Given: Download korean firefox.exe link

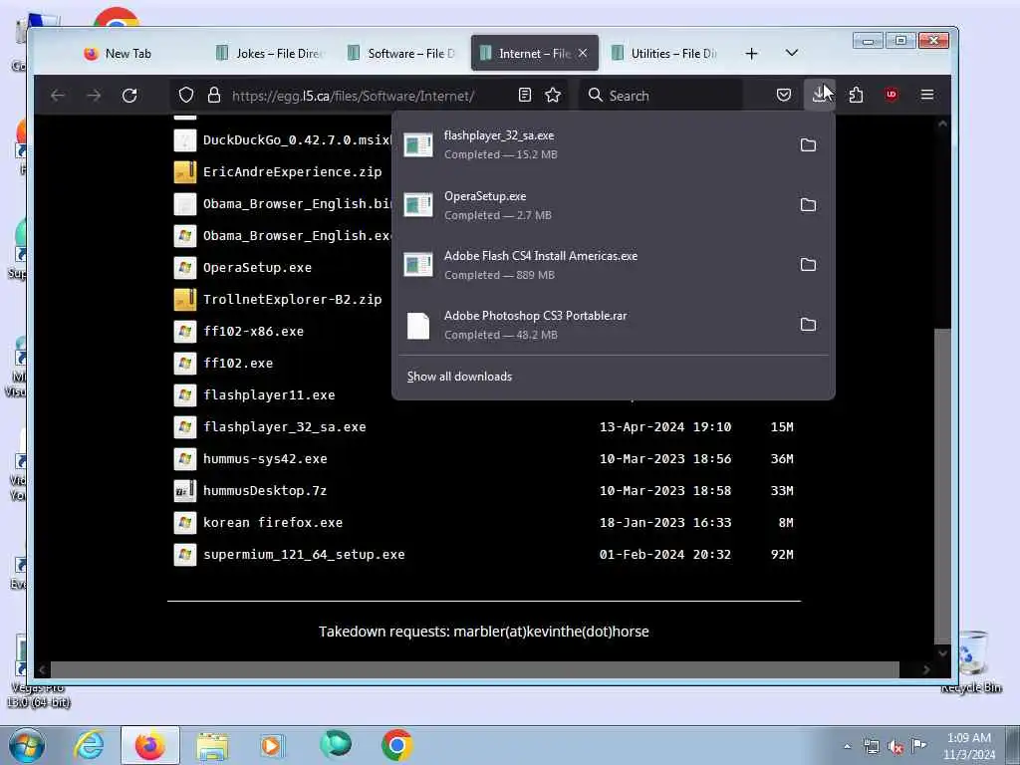Looking at the screenshot, I should 273,522.
